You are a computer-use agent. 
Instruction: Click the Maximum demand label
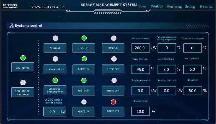[x=140, y=38]
